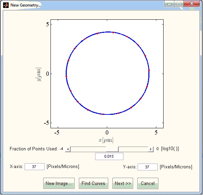
Task: Cancel the New Geometry dialog
Action: pyautogui.click(x=148, y=183)
